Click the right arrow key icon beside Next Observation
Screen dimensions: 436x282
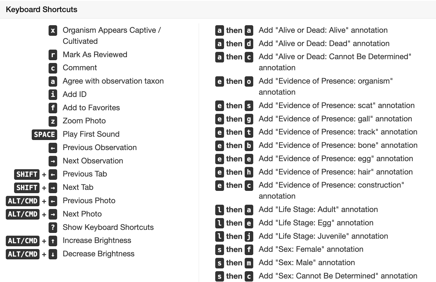tap(53, 161)
